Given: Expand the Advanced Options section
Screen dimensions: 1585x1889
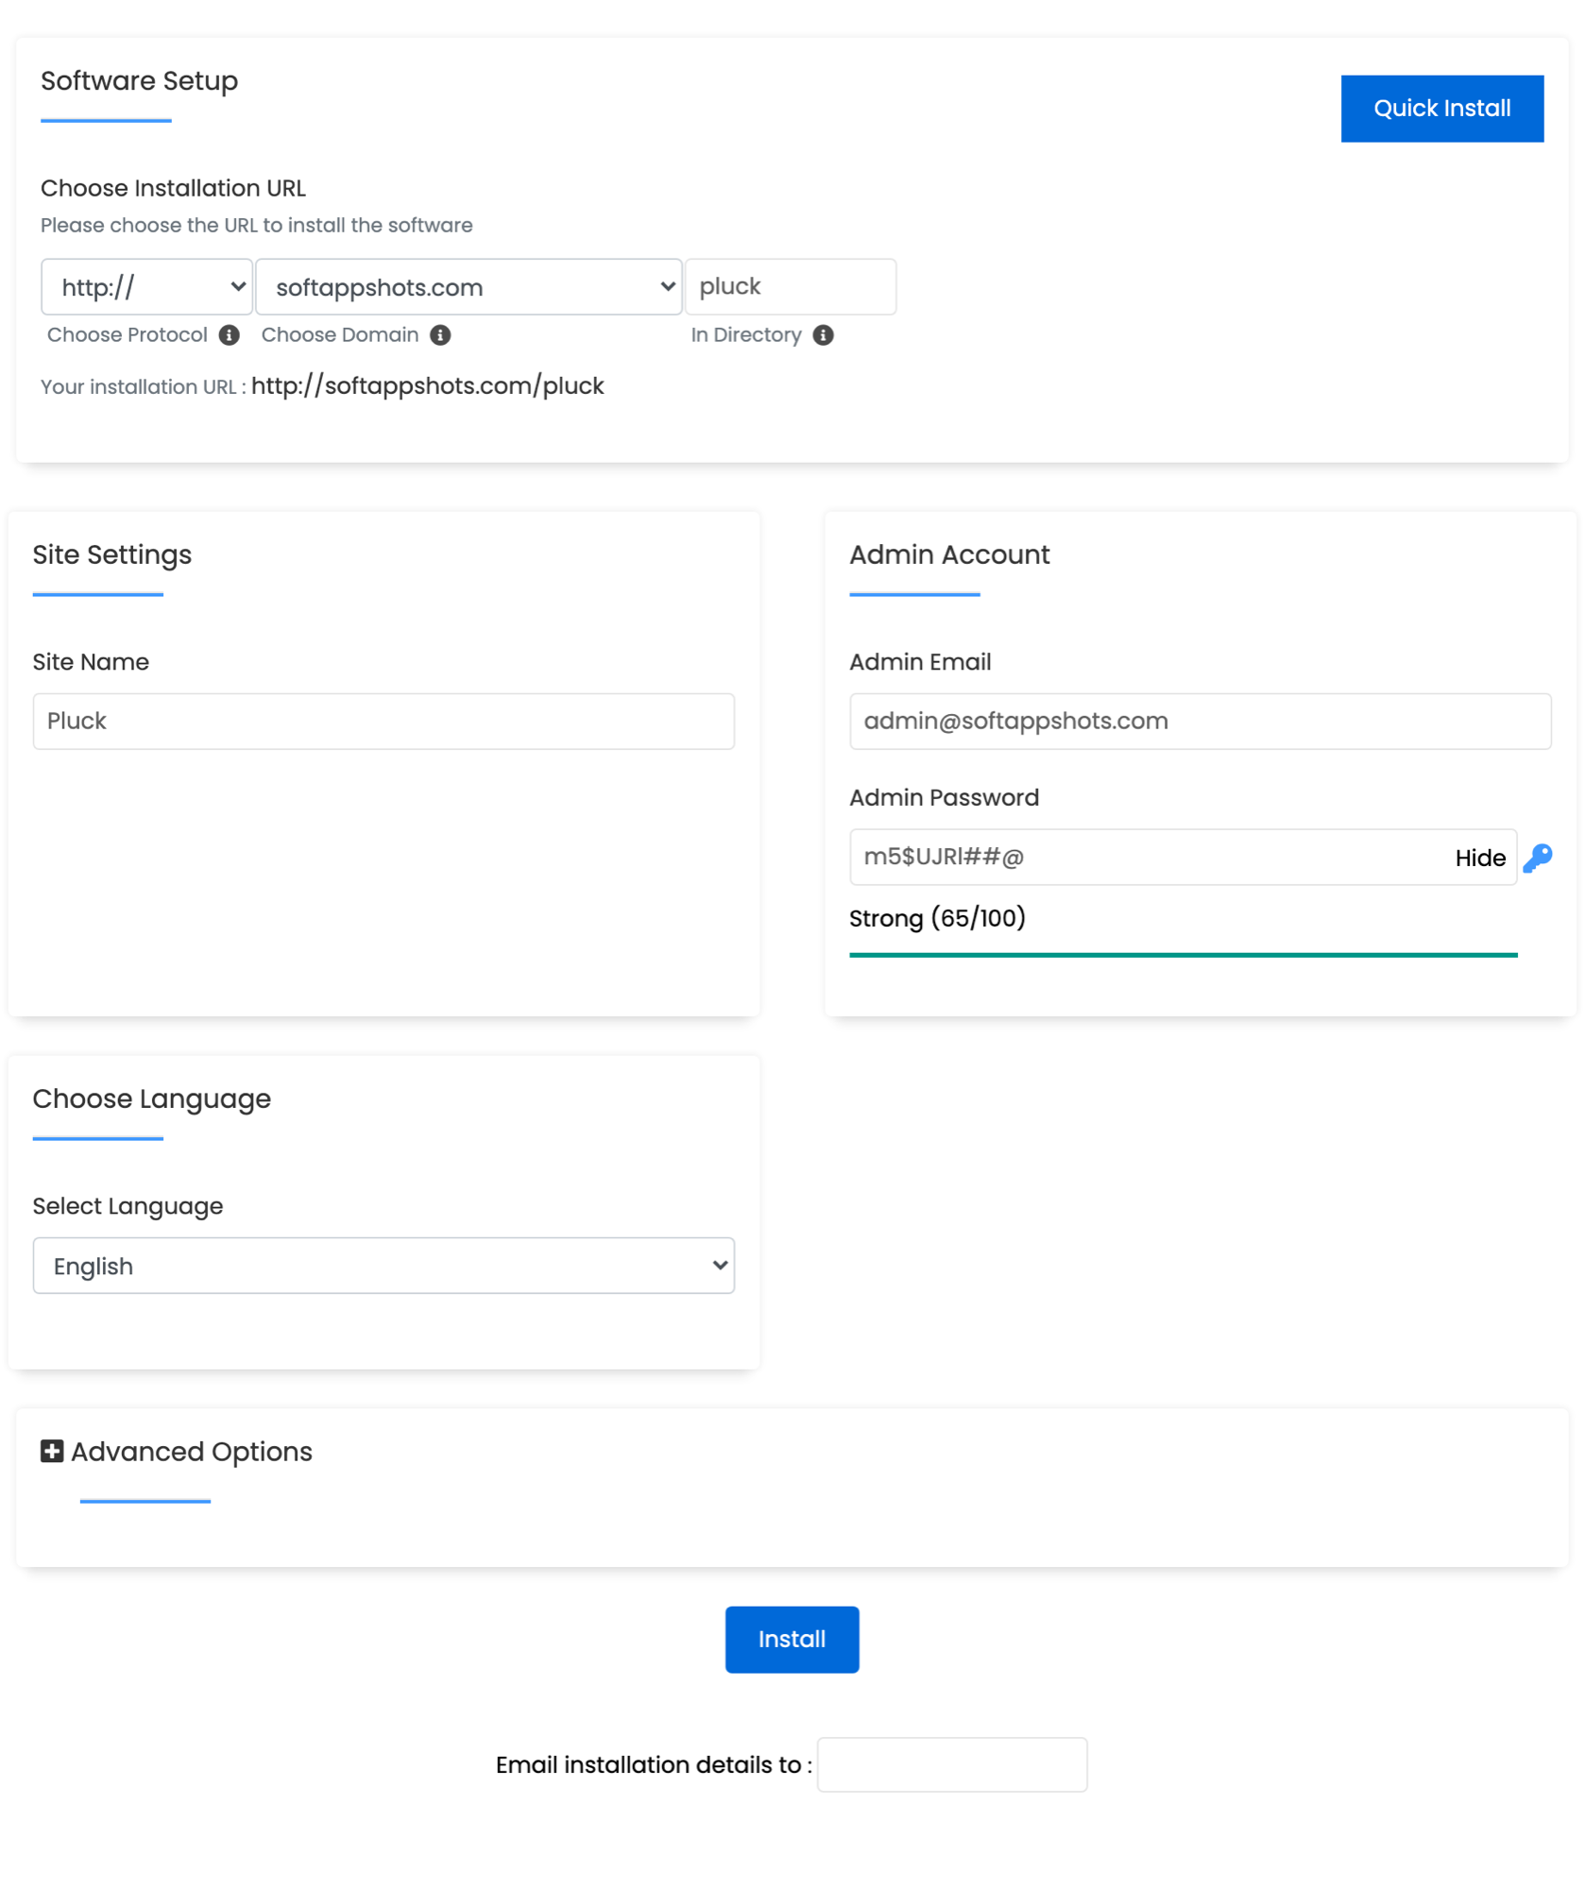Looking at the screenshot, I should (x=192, y=1451).
